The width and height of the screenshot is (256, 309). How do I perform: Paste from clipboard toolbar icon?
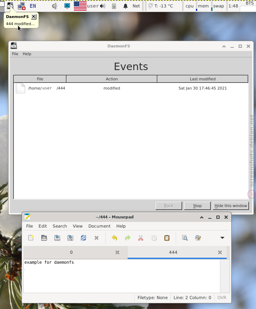pos(167,238)
